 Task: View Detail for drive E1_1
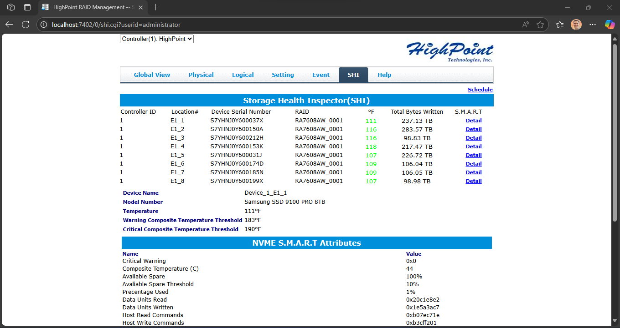click(x=473, y=120)
